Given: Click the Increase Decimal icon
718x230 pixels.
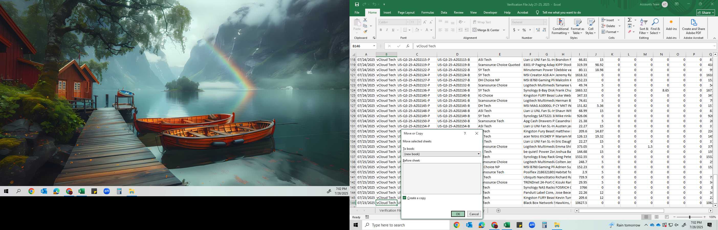Looking at the screenshot, I should (x=538, y=30).
